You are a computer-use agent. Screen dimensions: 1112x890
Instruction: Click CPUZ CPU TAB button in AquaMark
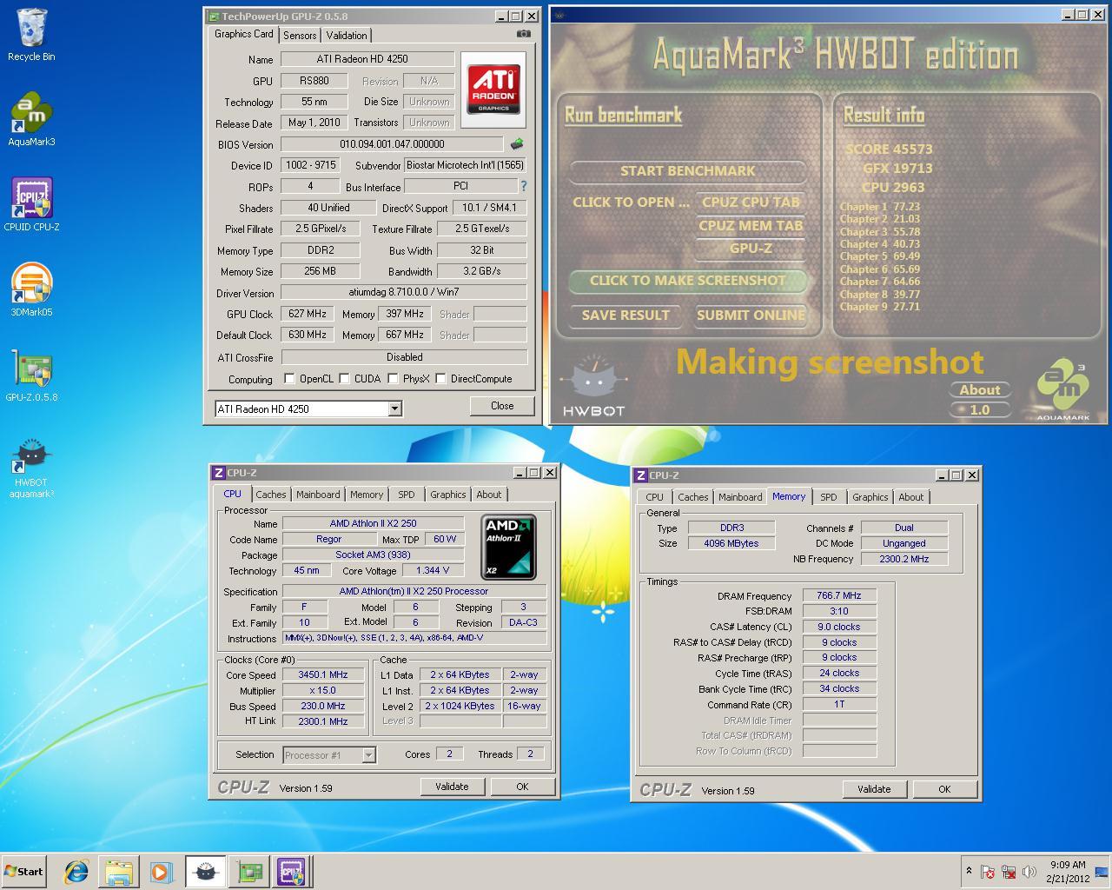tap(751, 202)
